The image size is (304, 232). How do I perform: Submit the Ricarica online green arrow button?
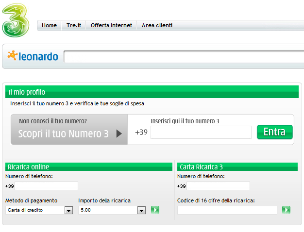(155, 210)
